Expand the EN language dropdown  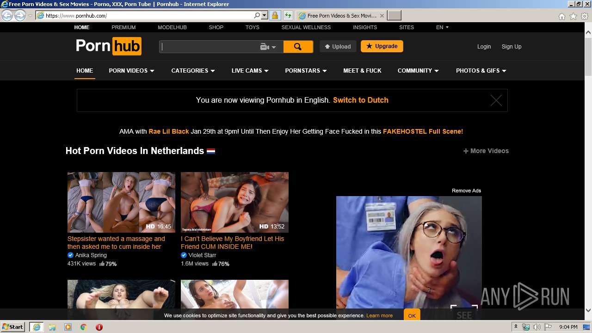click(442, 27)
